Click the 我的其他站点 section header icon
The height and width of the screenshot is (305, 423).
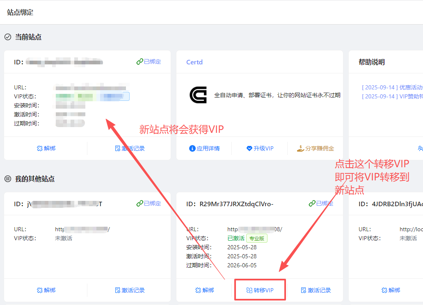tap(8, 179)
